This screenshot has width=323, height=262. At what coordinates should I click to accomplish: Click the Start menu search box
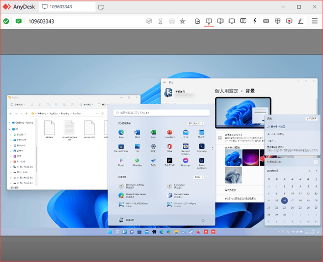coord(161,113)
